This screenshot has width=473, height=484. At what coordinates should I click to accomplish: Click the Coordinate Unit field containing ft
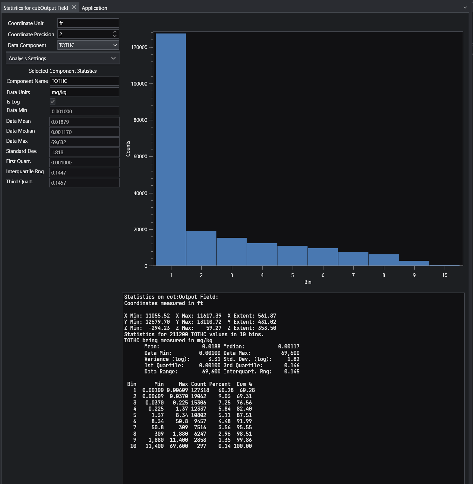pos(88,23)
